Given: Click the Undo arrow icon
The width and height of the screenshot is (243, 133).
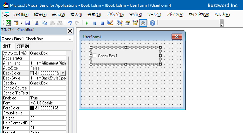Looking at the screenshot, I should pos(69,23).
